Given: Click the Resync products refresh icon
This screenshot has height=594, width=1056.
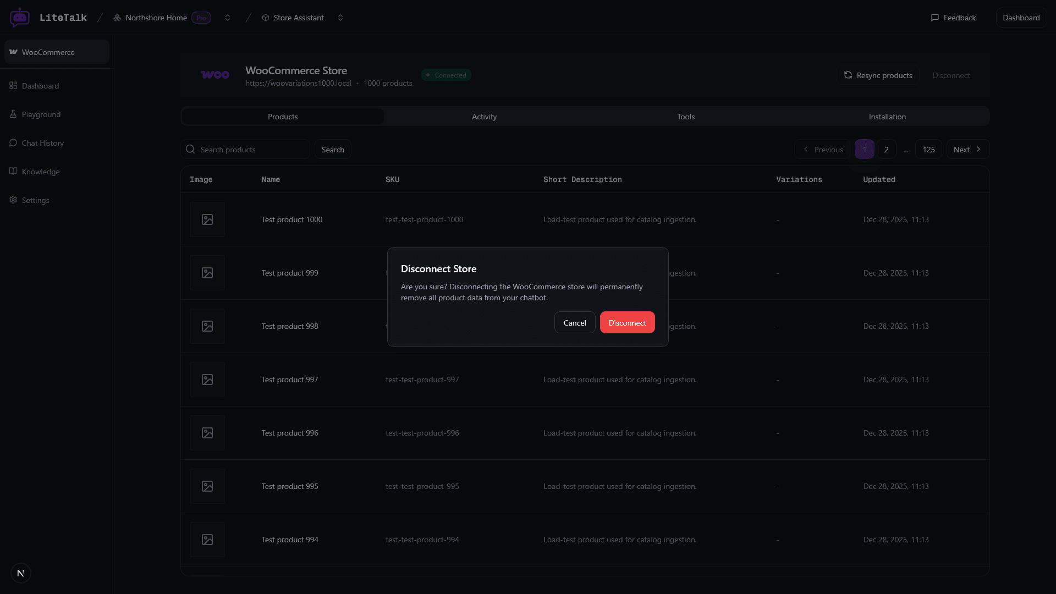Looking at the screenshot, I should click(848, 75).
